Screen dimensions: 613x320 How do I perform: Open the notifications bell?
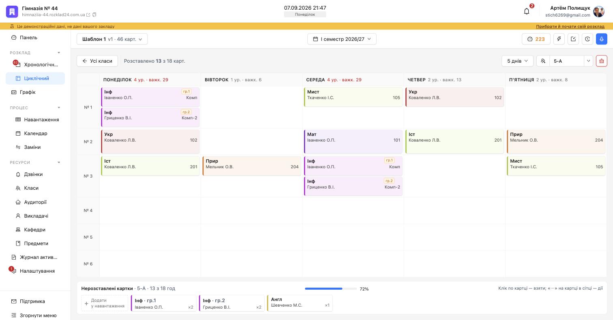click(527, 11)
